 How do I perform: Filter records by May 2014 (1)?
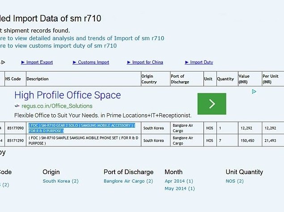coord(179,188)
